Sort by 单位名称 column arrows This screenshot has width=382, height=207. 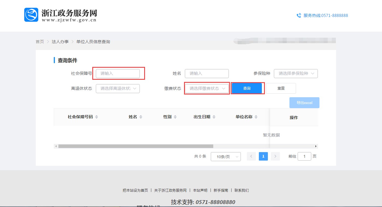(256, 117)
